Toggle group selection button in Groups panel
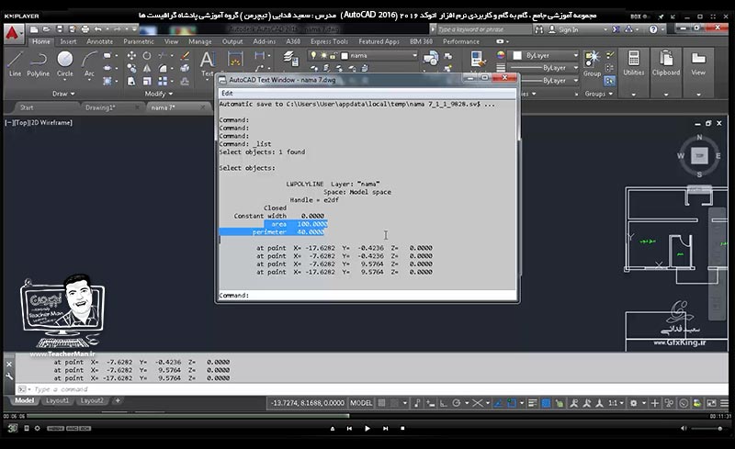Viewport: 735px width, 449px height. click(609, 81)
